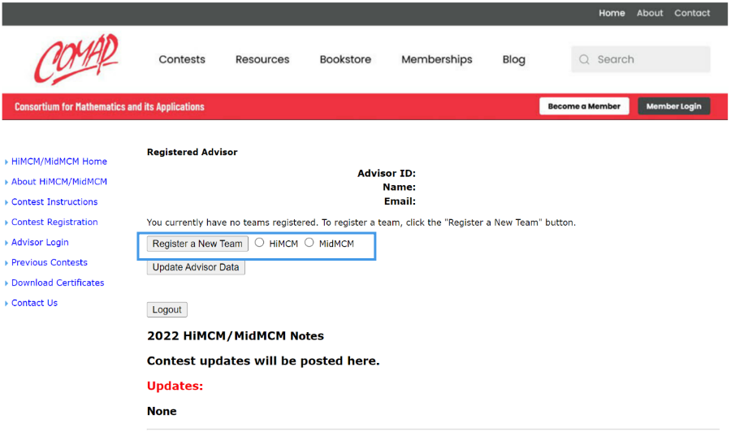The height and width of the screenshot is (432, 731).
Task: Open the Contests menu
Action: [x=182, y=59]
